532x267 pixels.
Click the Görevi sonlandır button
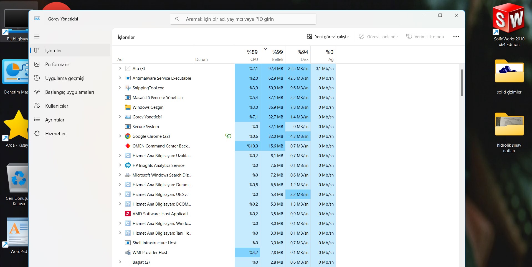click(x=378, y=37)
